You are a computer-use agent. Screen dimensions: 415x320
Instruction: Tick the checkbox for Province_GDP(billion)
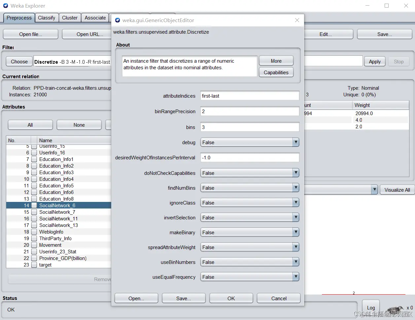34,258
